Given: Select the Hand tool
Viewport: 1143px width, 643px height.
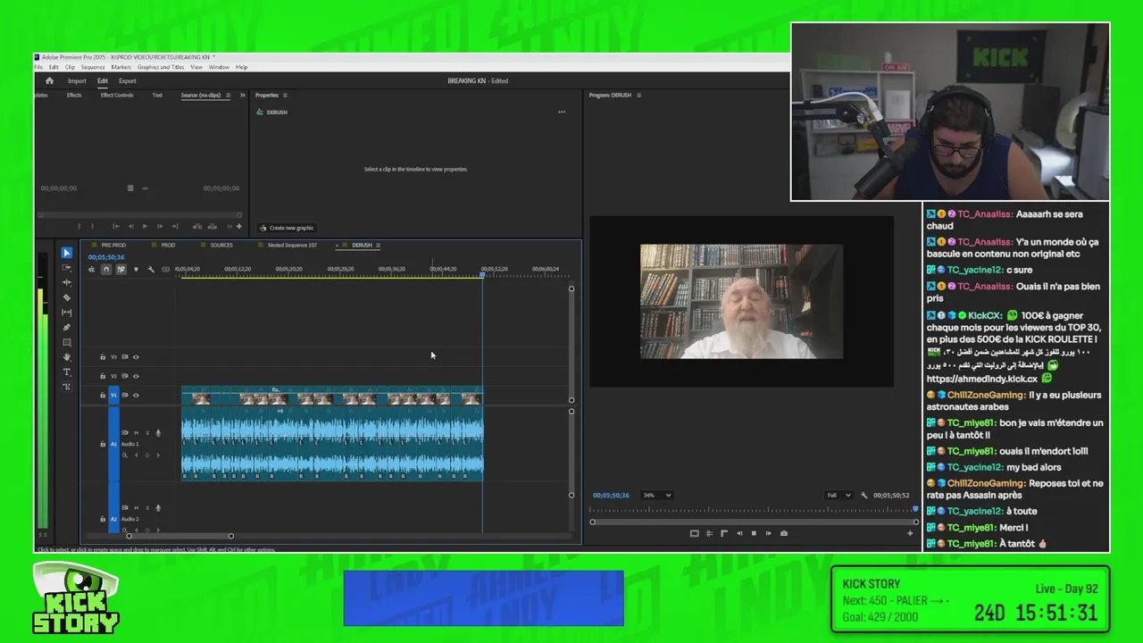Looking at the screenshot, I should click(x=66, y=357).
